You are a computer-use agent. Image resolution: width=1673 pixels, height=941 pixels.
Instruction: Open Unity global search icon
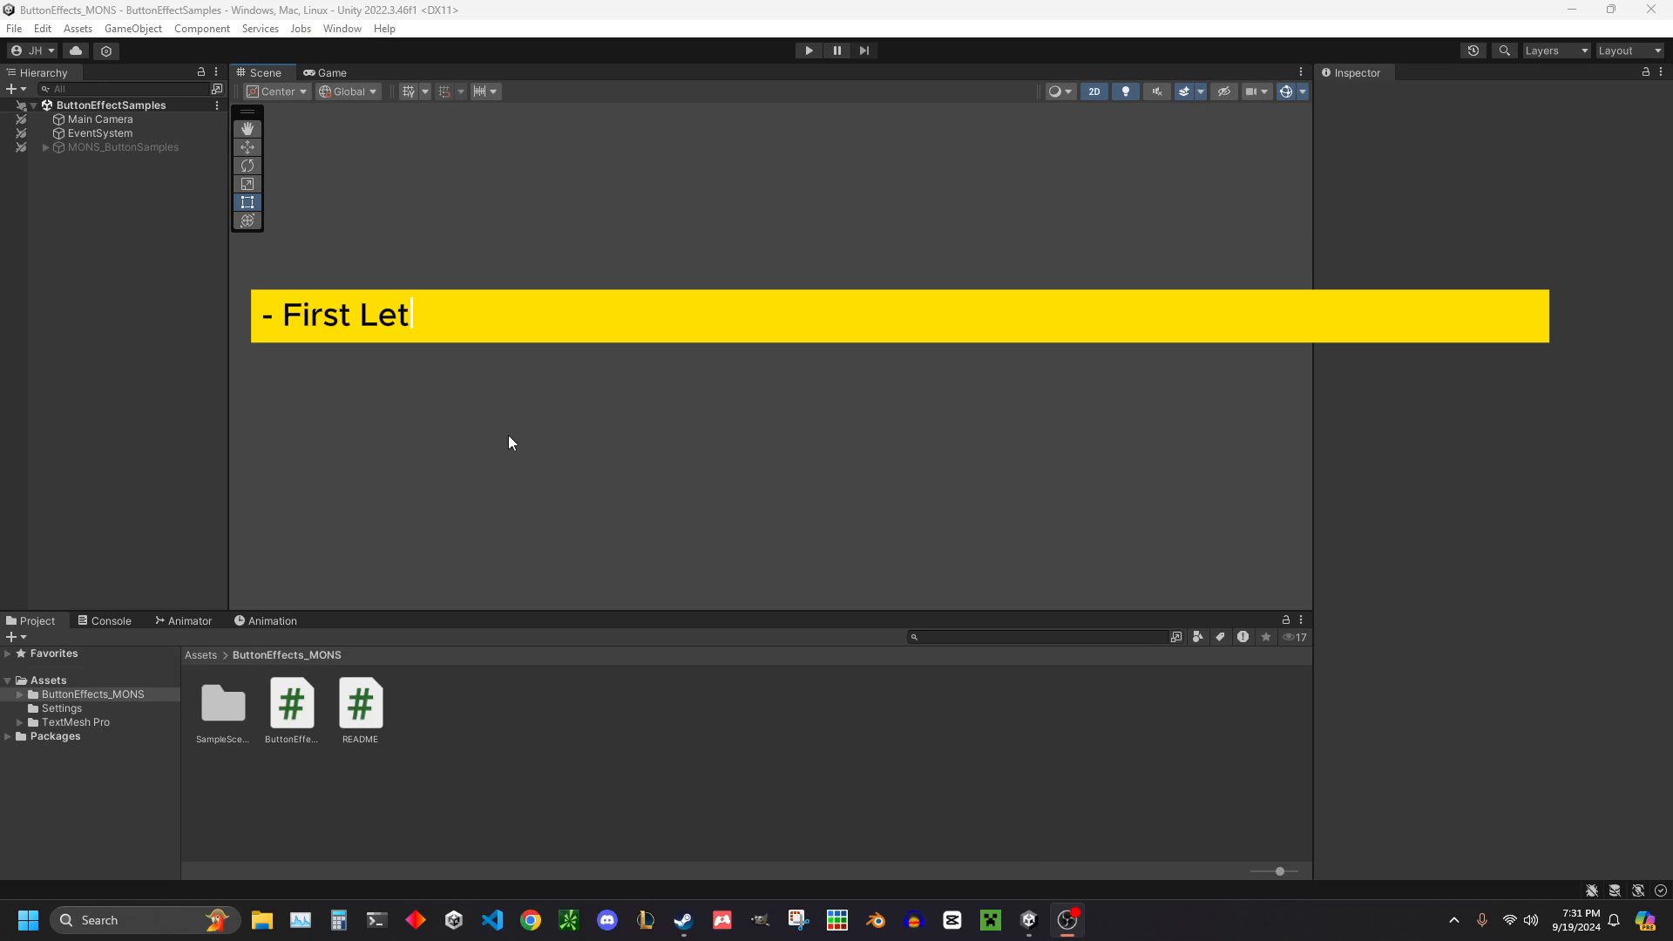pyautogui.click(x=1504, y=51)
